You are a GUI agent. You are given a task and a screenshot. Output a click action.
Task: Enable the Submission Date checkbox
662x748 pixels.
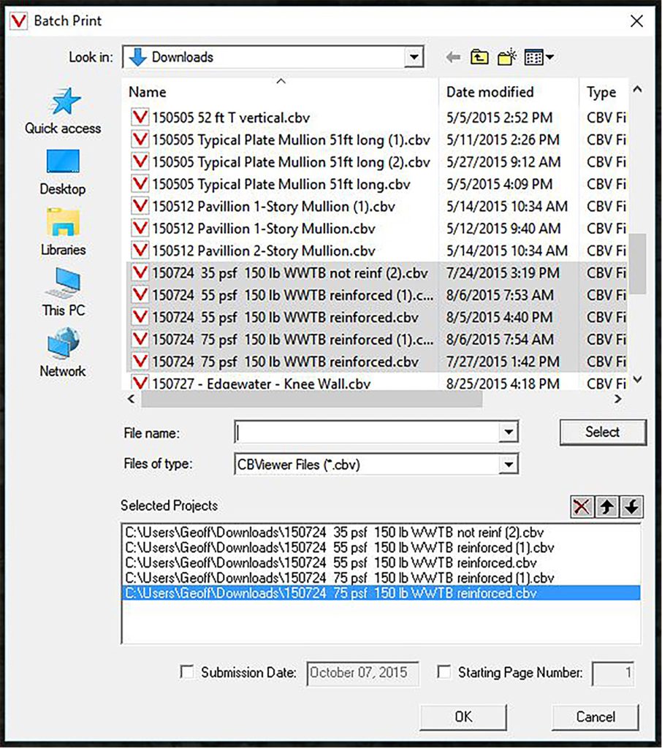[187, 673]
